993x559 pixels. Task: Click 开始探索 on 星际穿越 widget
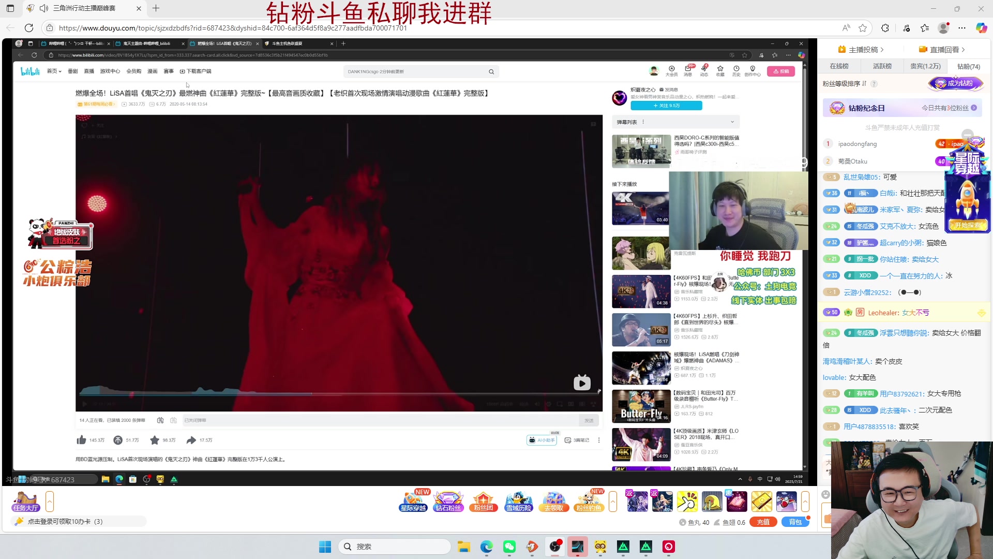point(967,225)
